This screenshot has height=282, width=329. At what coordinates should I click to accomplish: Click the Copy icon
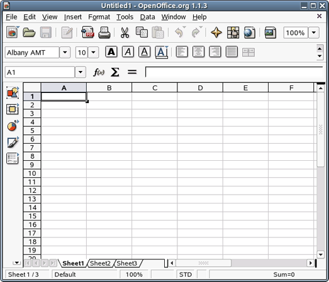click(x=142, y=33)
